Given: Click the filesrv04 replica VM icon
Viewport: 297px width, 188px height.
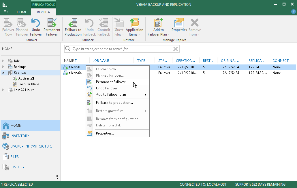Looking at the screenshot, I should pyautogui.click(x=66, y=73).
